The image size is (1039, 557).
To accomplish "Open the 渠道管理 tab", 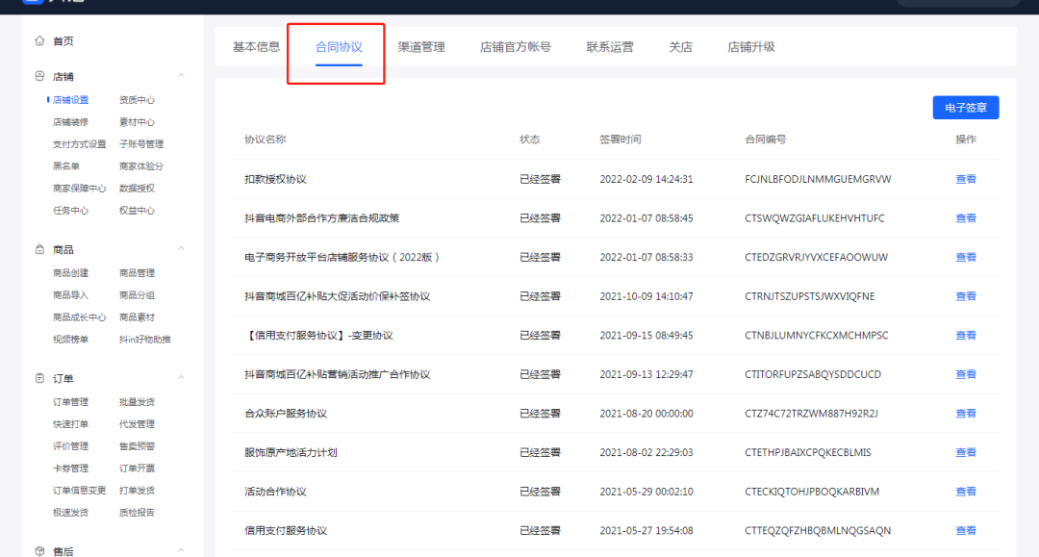I will coord(421,47).
